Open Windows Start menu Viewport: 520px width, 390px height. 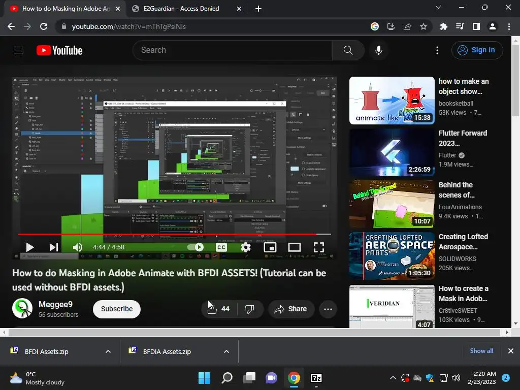[x=204, y=378]
